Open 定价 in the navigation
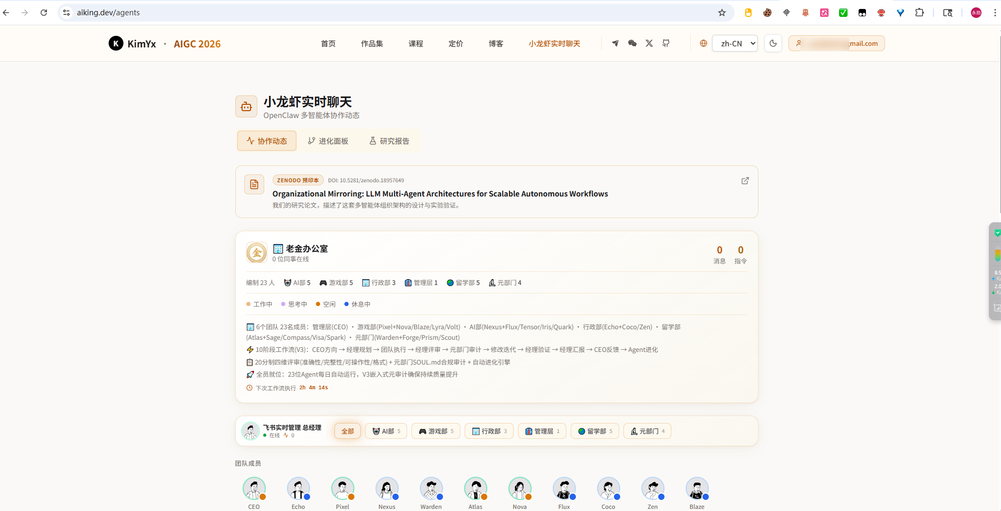 (x=456, y=44)
